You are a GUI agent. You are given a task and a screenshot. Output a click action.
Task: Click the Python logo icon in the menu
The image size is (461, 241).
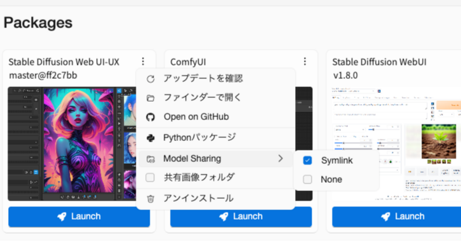pyautogui.click(x=150, y=137)
